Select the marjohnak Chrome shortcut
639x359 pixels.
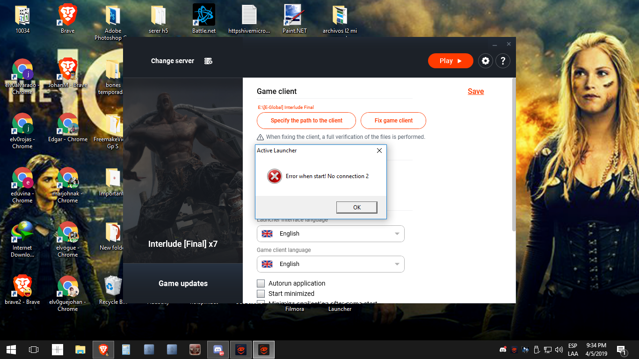(x=68, y=185)
